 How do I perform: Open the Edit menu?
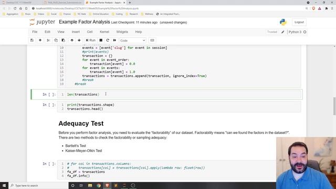click(x=47, y=31)
